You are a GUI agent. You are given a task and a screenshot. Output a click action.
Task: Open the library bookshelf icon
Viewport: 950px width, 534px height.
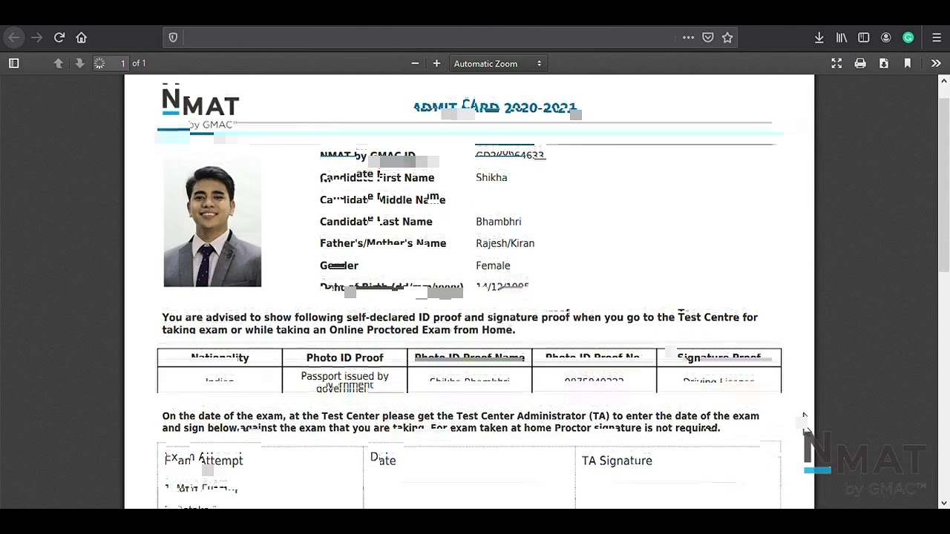click(842, 37)
